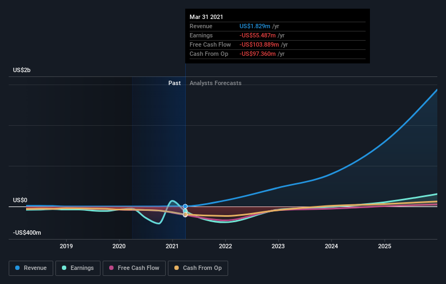Click the US$1.829m revenue value
The image size is (446, 284).
255,26
